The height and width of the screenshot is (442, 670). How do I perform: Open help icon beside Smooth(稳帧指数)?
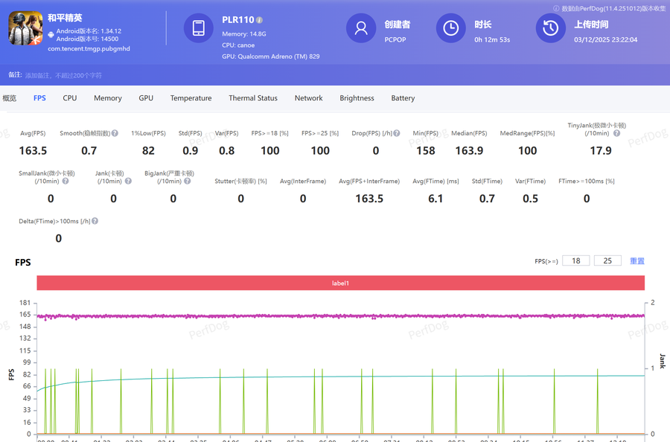tap(115, 133)
